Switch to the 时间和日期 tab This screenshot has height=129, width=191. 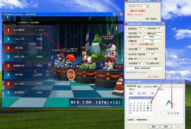[131, 86]
